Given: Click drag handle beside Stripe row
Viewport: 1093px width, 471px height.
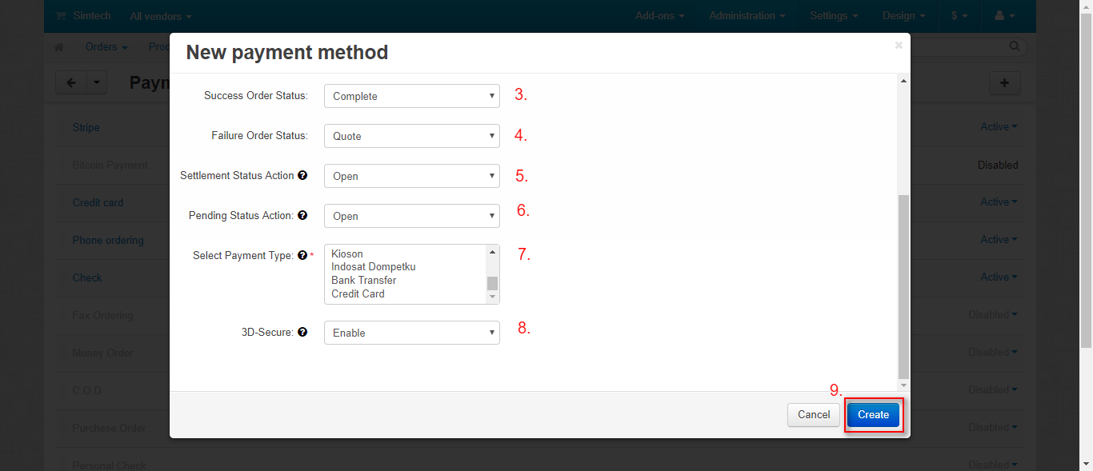Looking at the screenshot, I should click(x=62, y=127).
